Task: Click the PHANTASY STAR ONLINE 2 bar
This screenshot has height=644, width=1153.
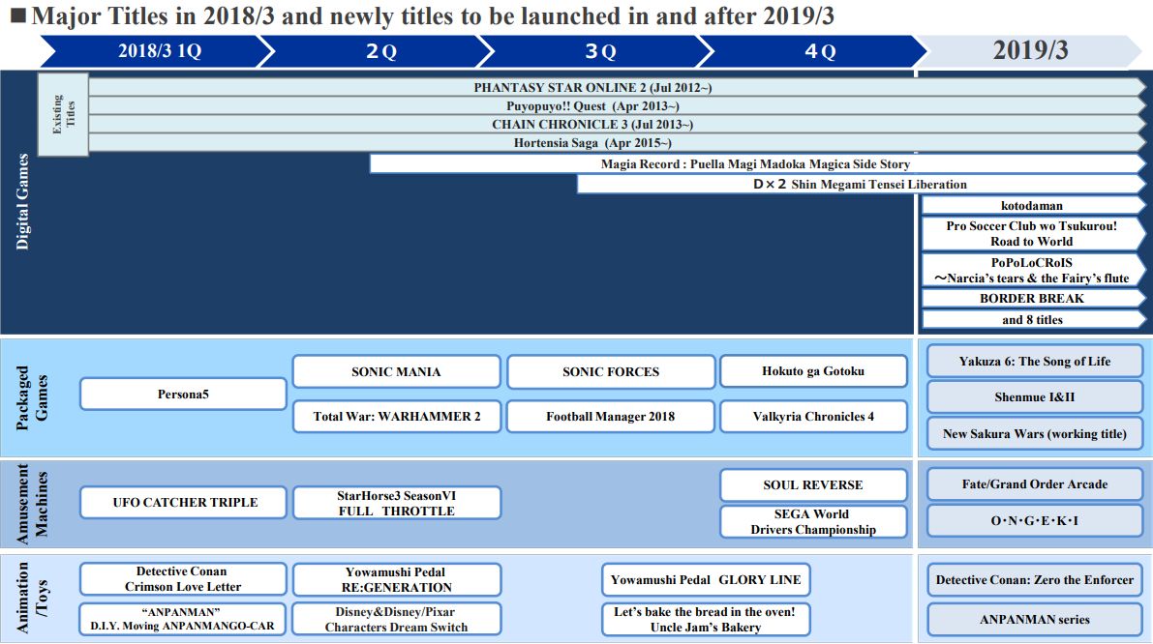Action: point(592,87)
